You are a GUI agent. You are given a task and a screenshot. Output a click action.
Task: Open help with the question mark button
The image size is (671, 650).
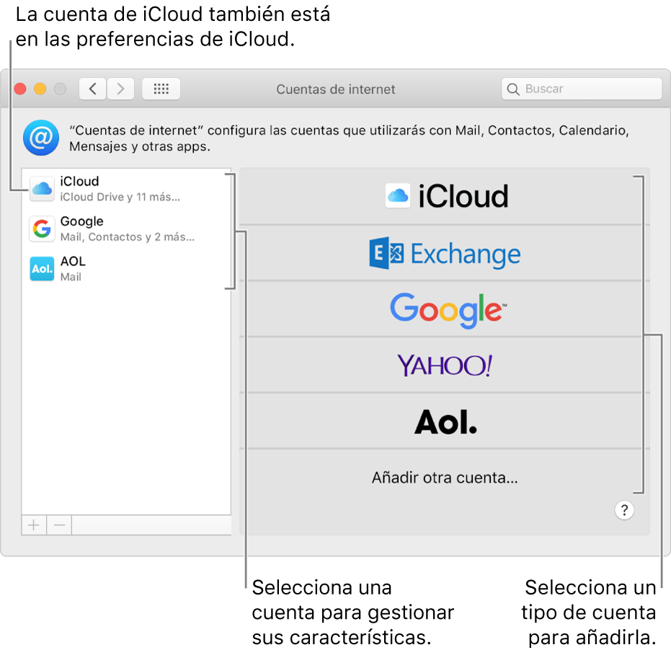624,510
